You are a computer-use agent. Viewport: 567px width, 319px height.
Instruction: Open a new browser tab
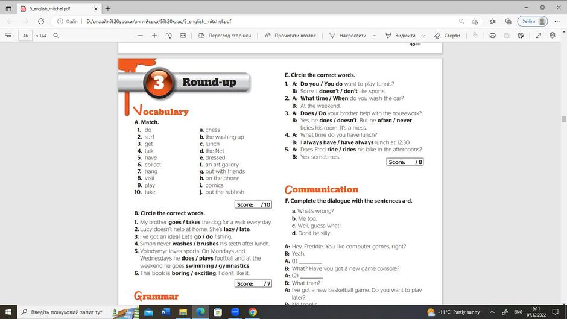(108, 8)
